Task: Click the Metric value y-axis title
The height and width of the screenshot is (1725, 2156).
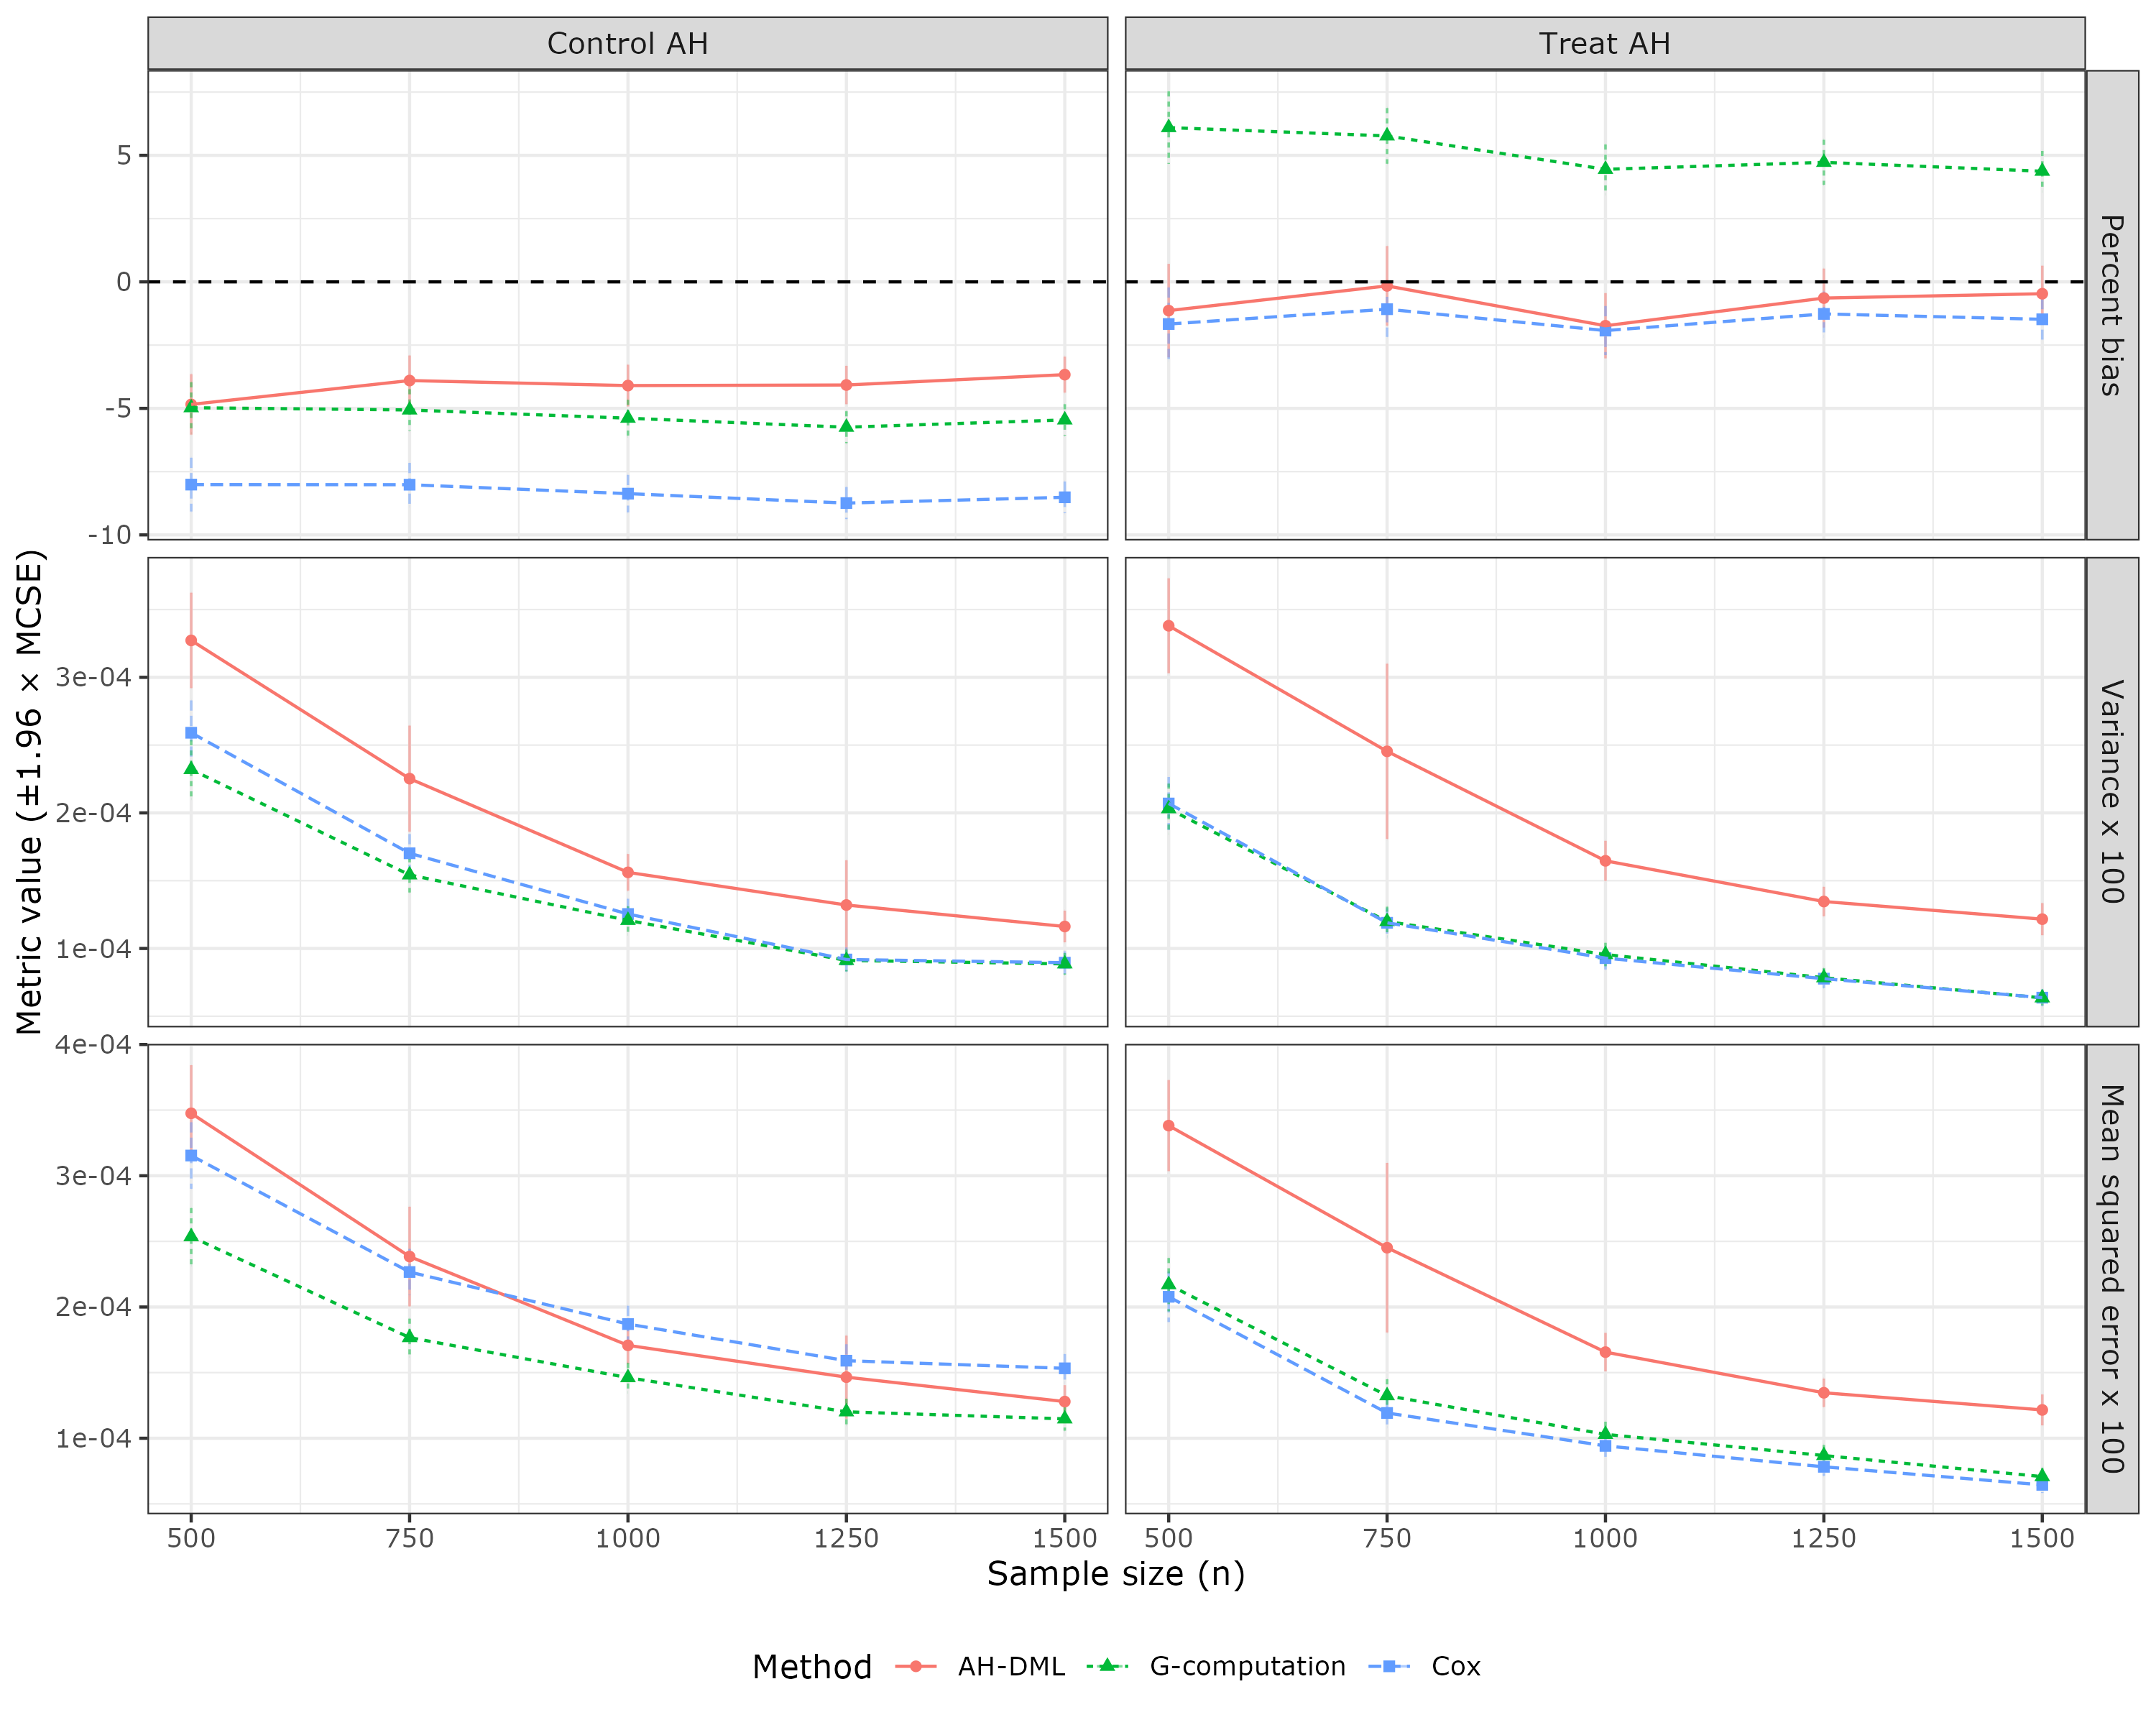Action: point(30,791)
